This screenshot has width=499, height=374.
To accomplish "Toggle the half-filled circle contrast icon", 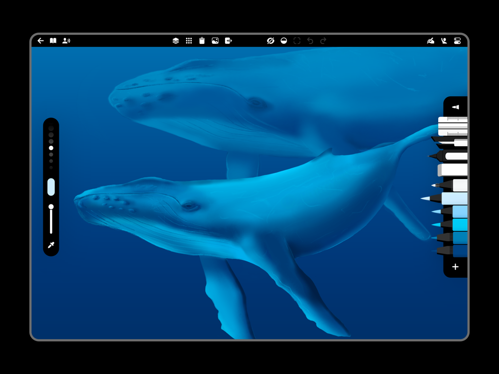I will [x=284, y=41].
